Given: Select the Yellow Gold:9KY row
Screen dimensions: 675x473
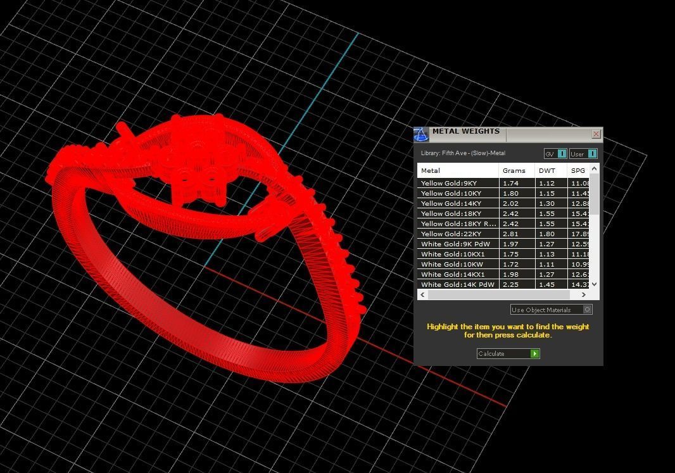Looking at the screenshot, I should (503, 183).
